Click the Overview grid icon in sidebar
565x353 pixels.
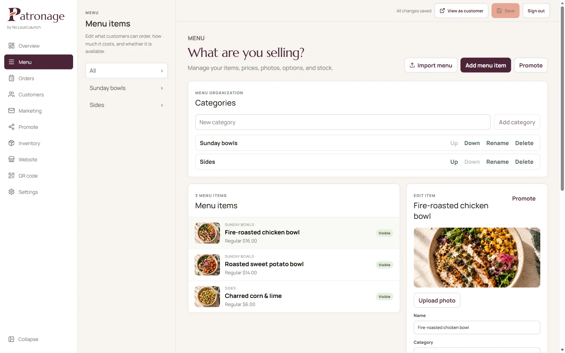[11, 46]
